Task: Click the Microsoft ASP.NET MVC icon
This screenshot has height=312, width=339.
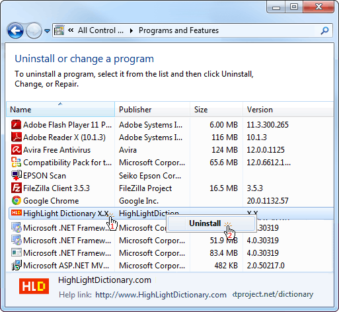Action: (17, 265)
